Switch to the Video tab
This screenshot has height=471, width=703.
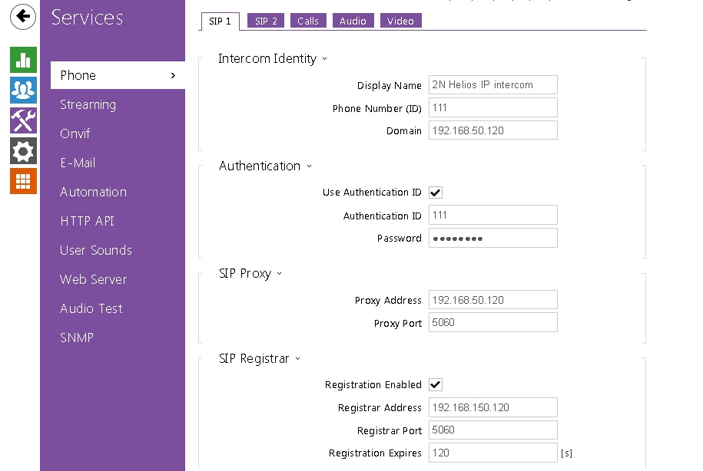point(400,21)
